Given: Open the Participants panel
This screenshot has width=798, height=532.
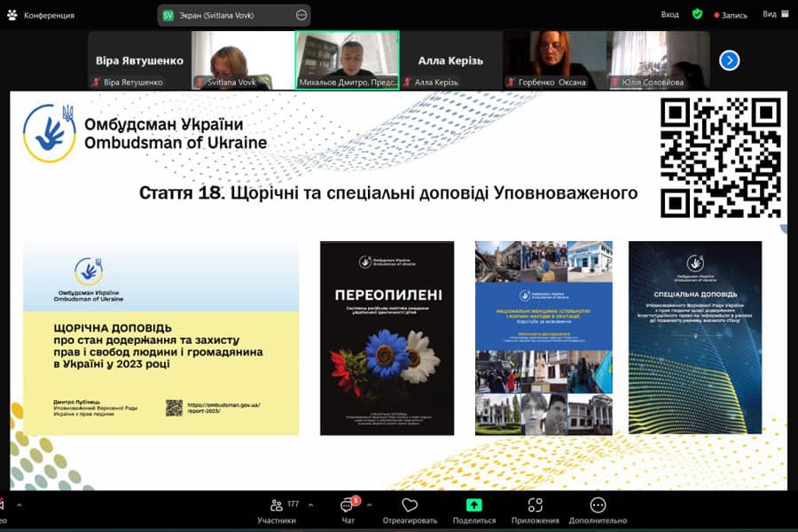Looking at the screenshot, I should [277, 511].
